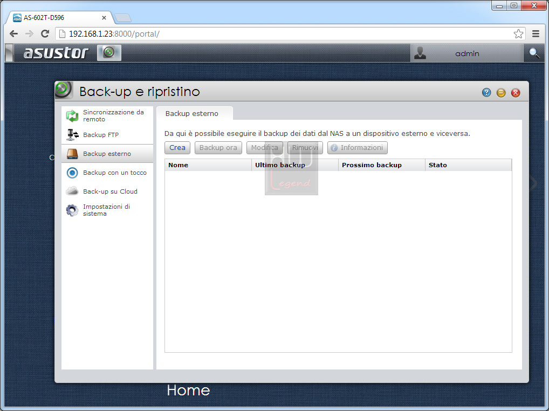Reload the browser page
This screenshot has width=549, height=411.
coord(45,34)
